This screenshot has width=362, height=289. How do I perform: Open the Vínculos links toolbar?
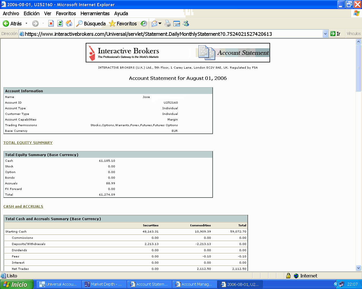point(354,34)
